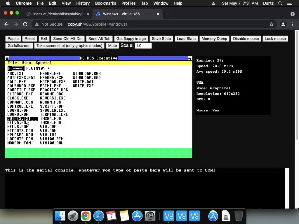
Task: Click the Save State button
Action: (161, 39)
